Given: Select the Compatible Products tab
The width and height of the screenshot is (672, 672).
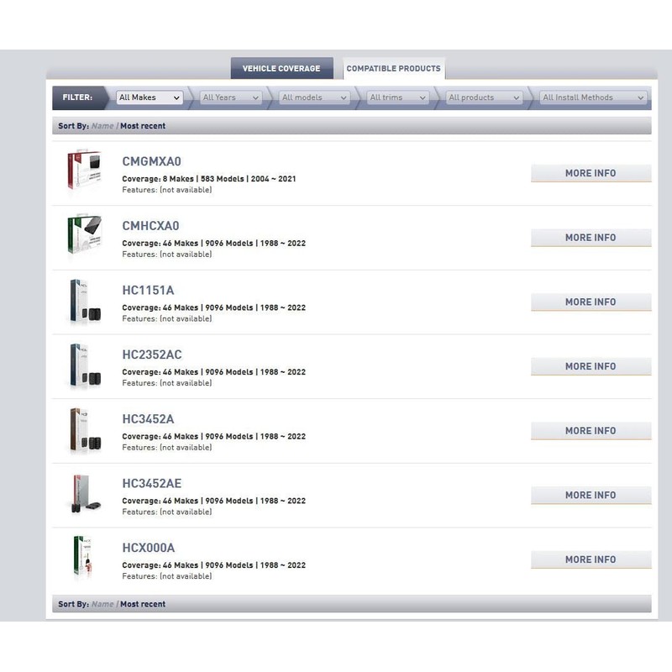Looking at the screenshot, I should click(393, 69).
